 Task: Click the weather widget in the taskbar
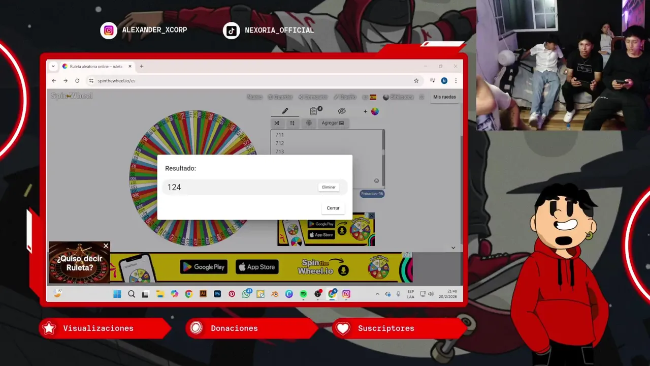click(x=58, y=293)
